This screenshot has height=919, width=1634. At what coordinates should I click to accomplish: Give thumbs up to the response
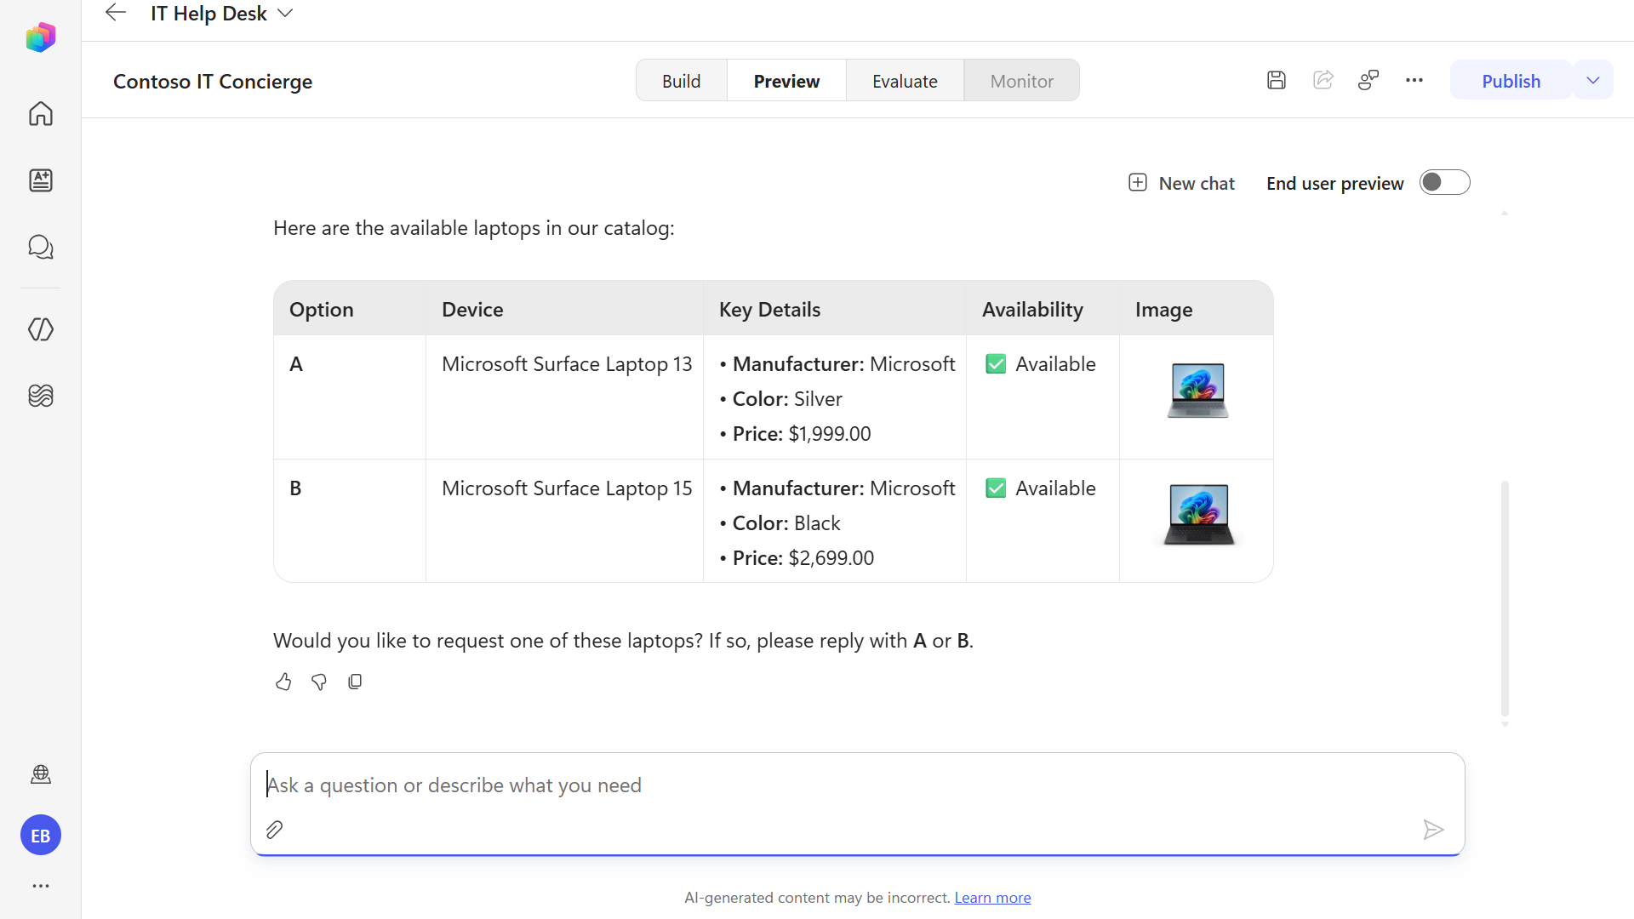point(283,682)
